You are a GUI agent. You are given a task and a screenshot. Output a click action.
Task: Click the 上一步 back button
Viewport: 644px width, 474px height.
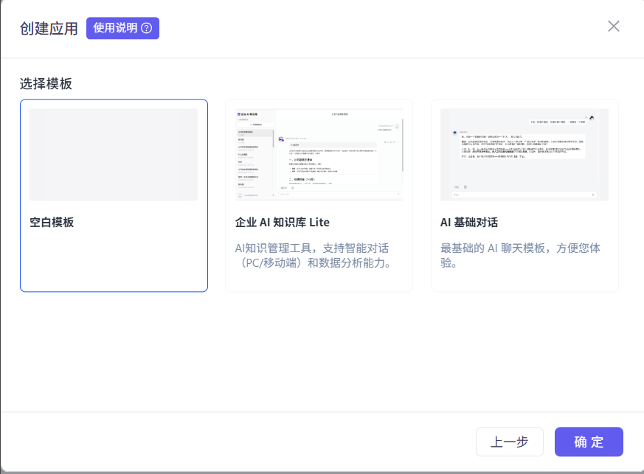tap(509, 442)
